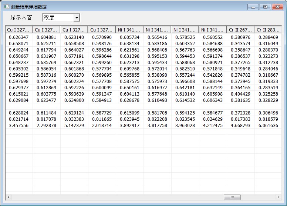The width and height of the screenshot is (287, 206).
Task: Click the mean value 0.628024
Action: point(18,113)
